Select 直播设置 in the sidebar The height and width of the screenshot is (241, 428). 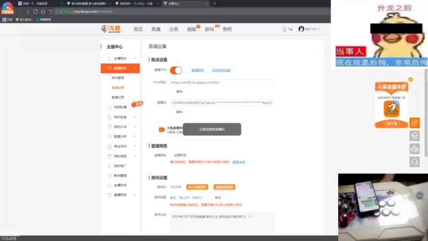[118, 88]
